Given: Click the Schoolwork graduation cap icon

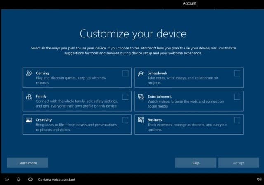Looking at the screenshot, I should tap(141, 74).
